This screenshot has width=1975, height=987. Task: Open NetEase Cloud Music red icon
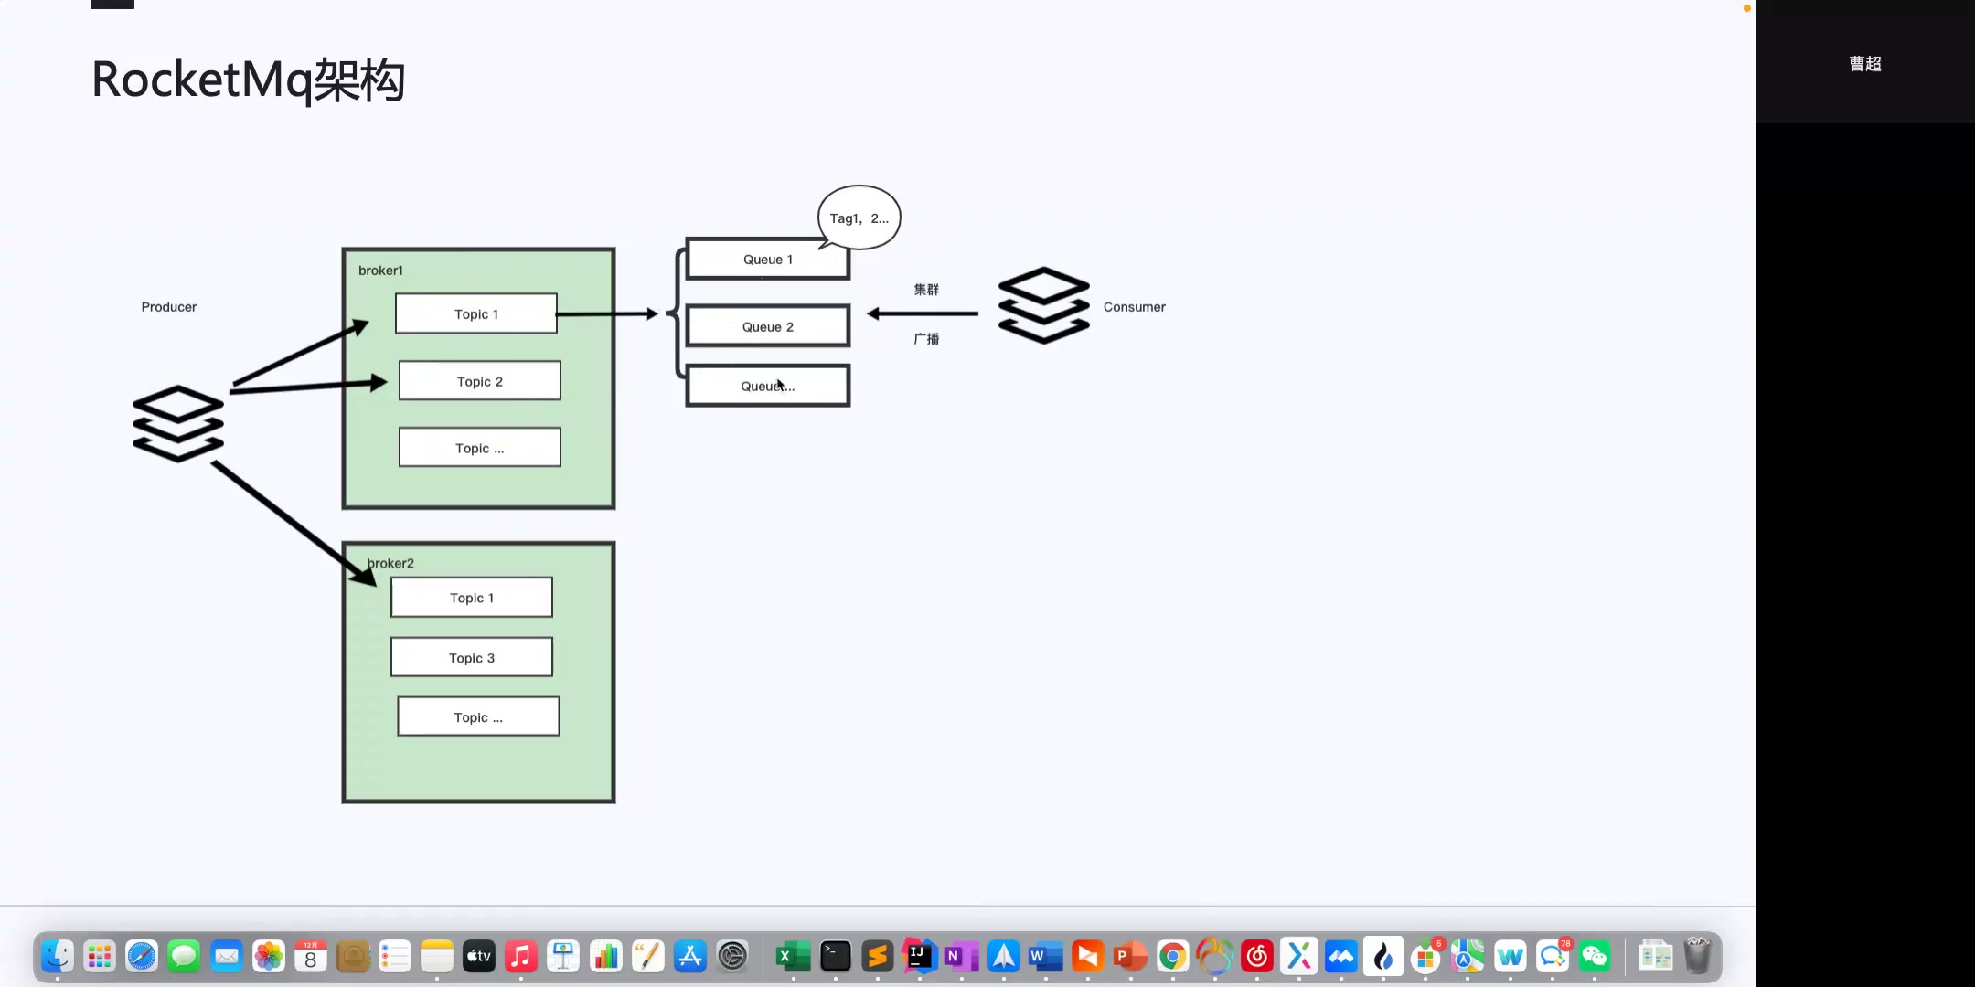click(x=1257, y=957)
